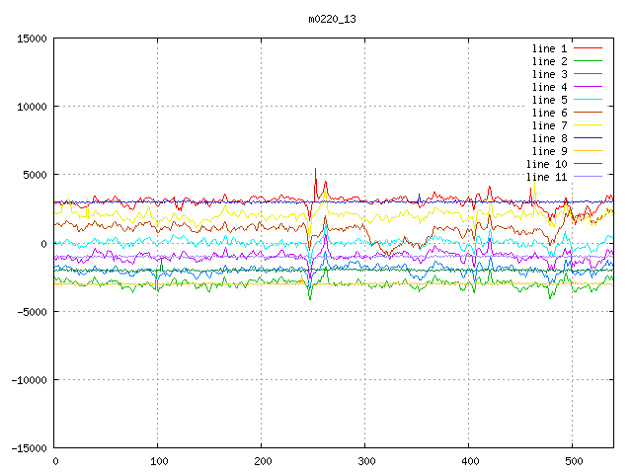
Task: Click the 100 x-axis tick label
Action: point(157,461)
